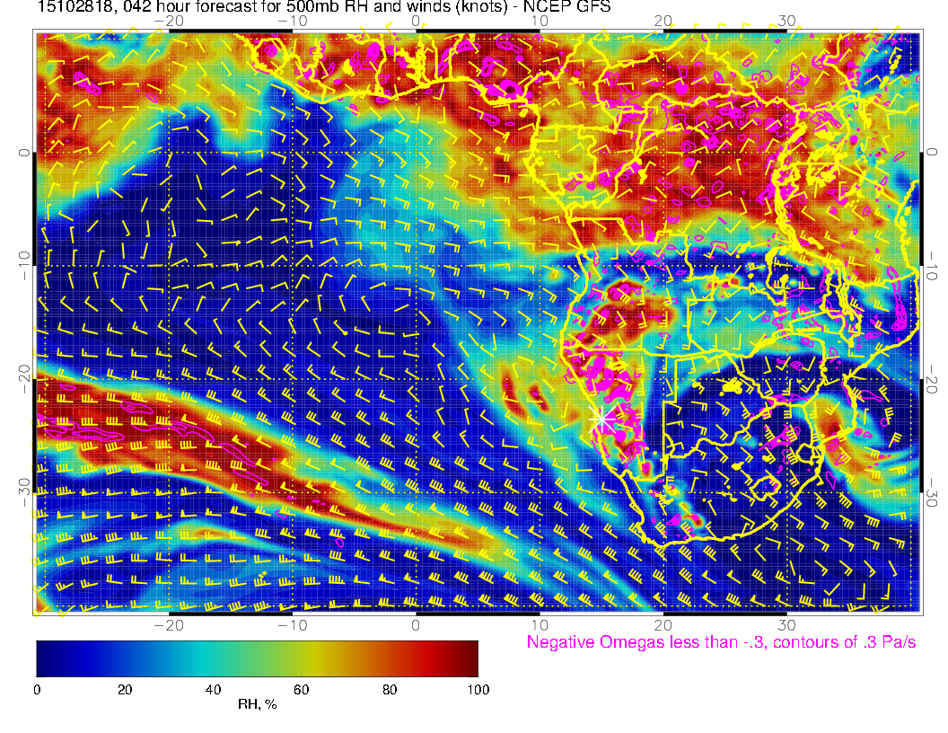Screen dimensions: 948x733
Task: Click the white asterisk marker on the Namibian coast
Action: (x=601, y=419)
